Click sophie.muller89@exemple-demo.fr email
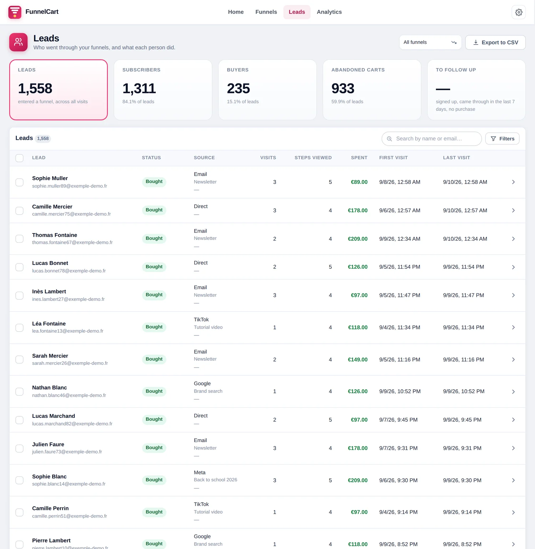 click(x=70, y=186)
